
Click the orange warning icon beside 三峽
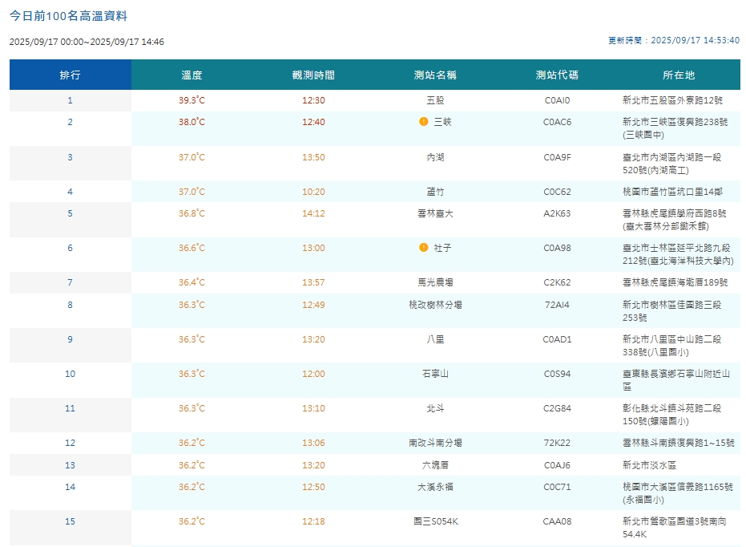423,122
